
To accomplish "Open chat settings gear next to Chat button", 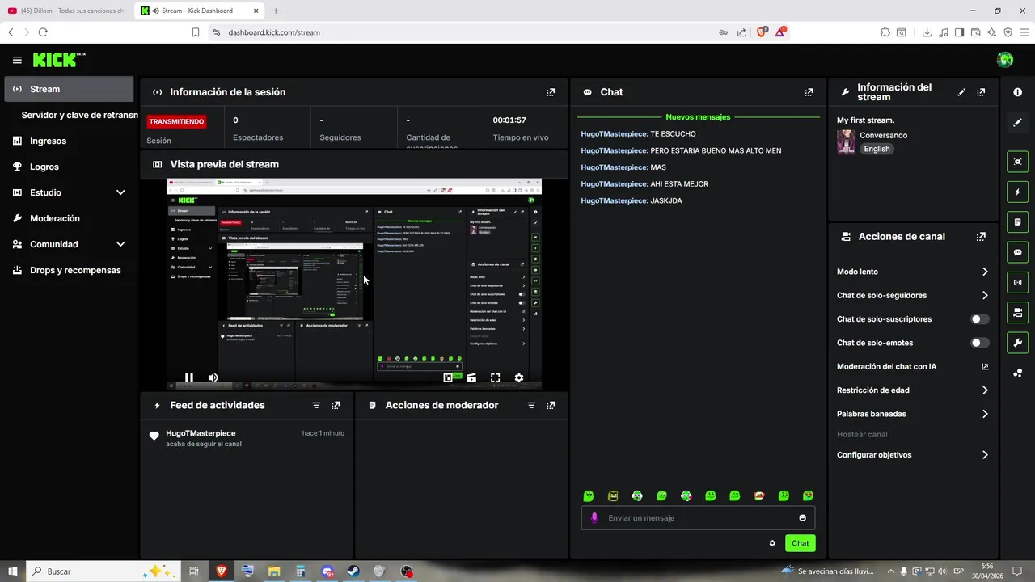I will [x=772, y=543].
